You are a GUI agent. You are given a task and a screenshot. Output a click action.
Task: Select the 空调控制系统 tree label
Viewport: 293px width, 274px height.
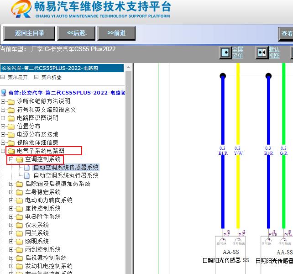(43, 159)
